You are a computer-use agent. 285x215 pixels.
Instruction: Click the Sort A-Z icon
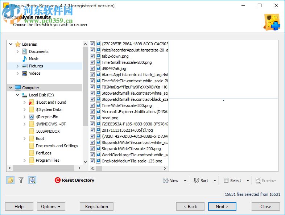196,181
